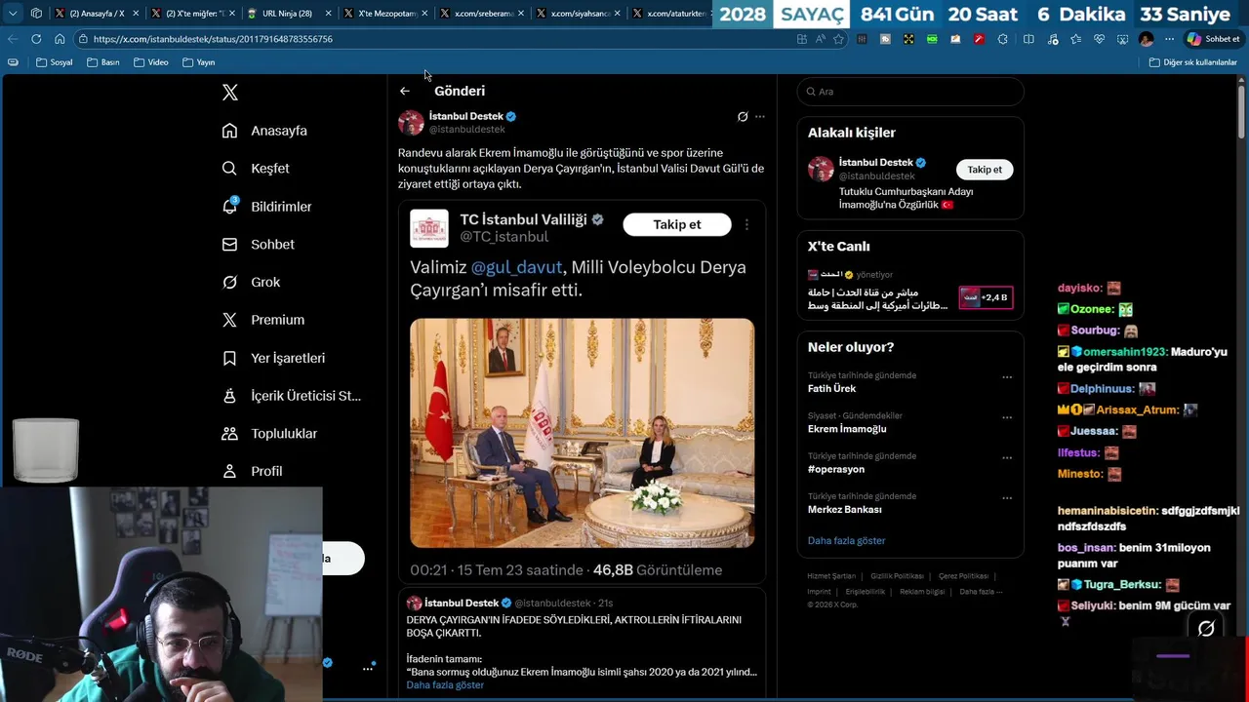This screenshot has width=1249, height=702.
Task: Open Copilot Sohbet et button
Action: tap(1213, 39)
